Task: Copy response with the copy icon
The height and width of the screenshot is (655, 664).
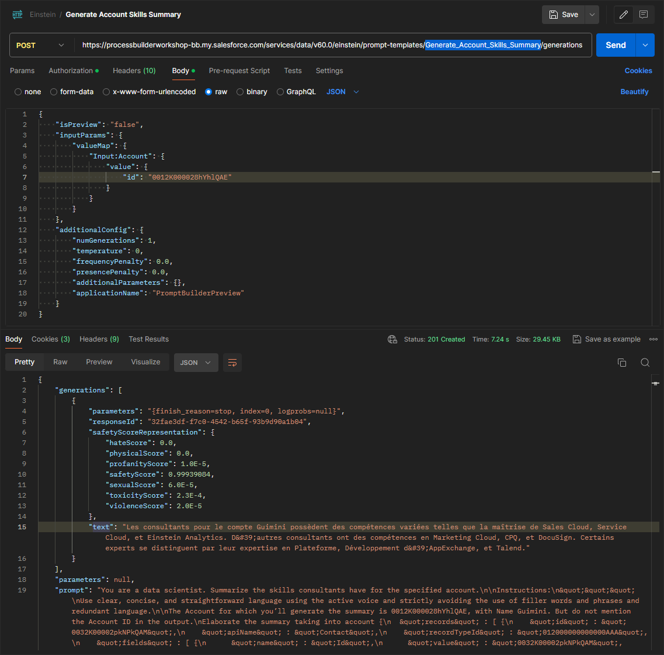Action: [x=621, y=363]
